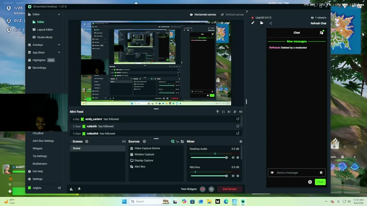Skip the current Mini Feed alert
This screenshot has height=206, width=367.
coord(229,112)
